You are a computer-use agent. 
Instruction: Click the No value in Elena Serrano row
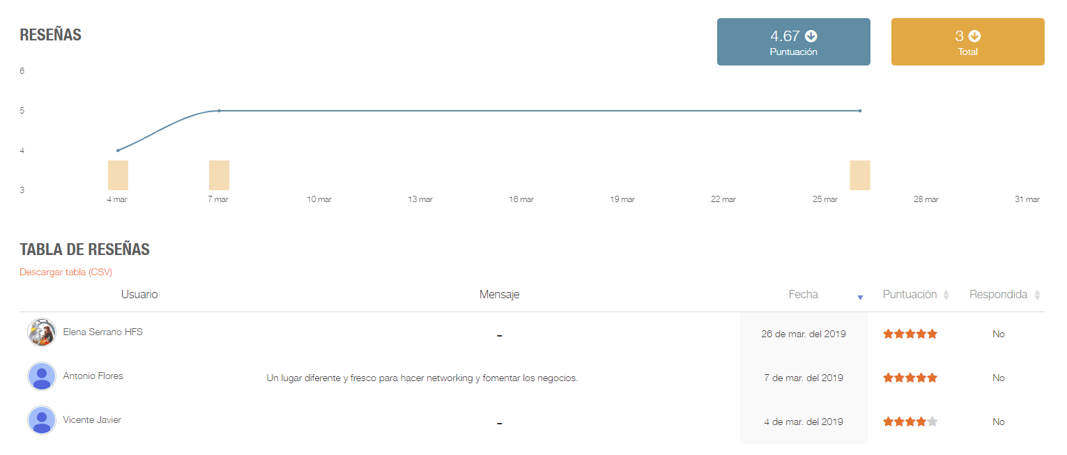click(x=999, y=334)
